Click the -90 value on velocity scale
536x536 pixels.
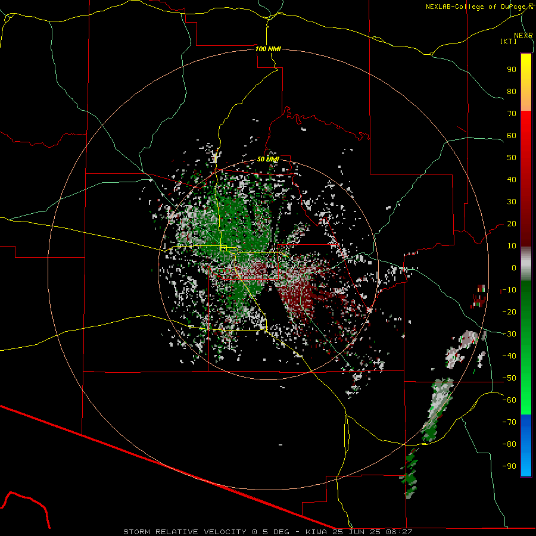(509, 466)
